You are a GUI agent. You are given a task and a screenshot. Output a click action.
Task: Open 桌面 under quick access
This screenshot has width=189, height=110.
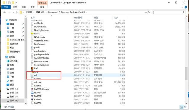12,24
